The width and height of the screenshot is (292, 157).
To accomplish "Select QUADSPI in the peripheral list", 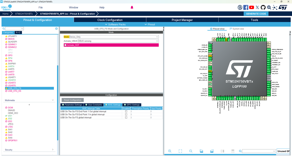I will [x=12, y=42].
